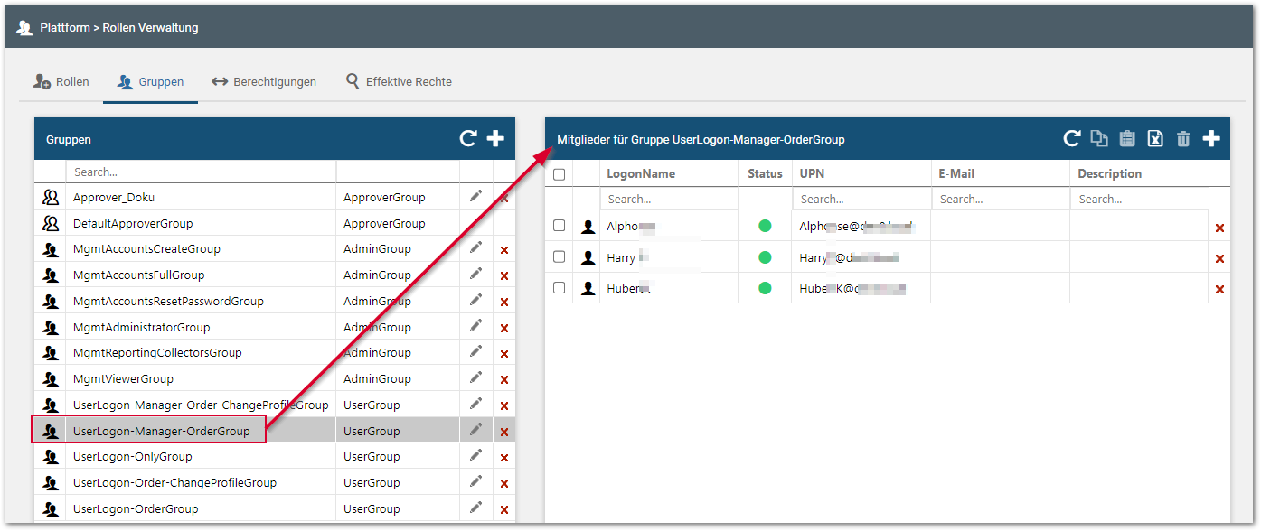Viewport: 1261px width, 531px height.
Task: Edit UserLogon-Order-ChangeProfileGroup
Action: tap(476, 481)
